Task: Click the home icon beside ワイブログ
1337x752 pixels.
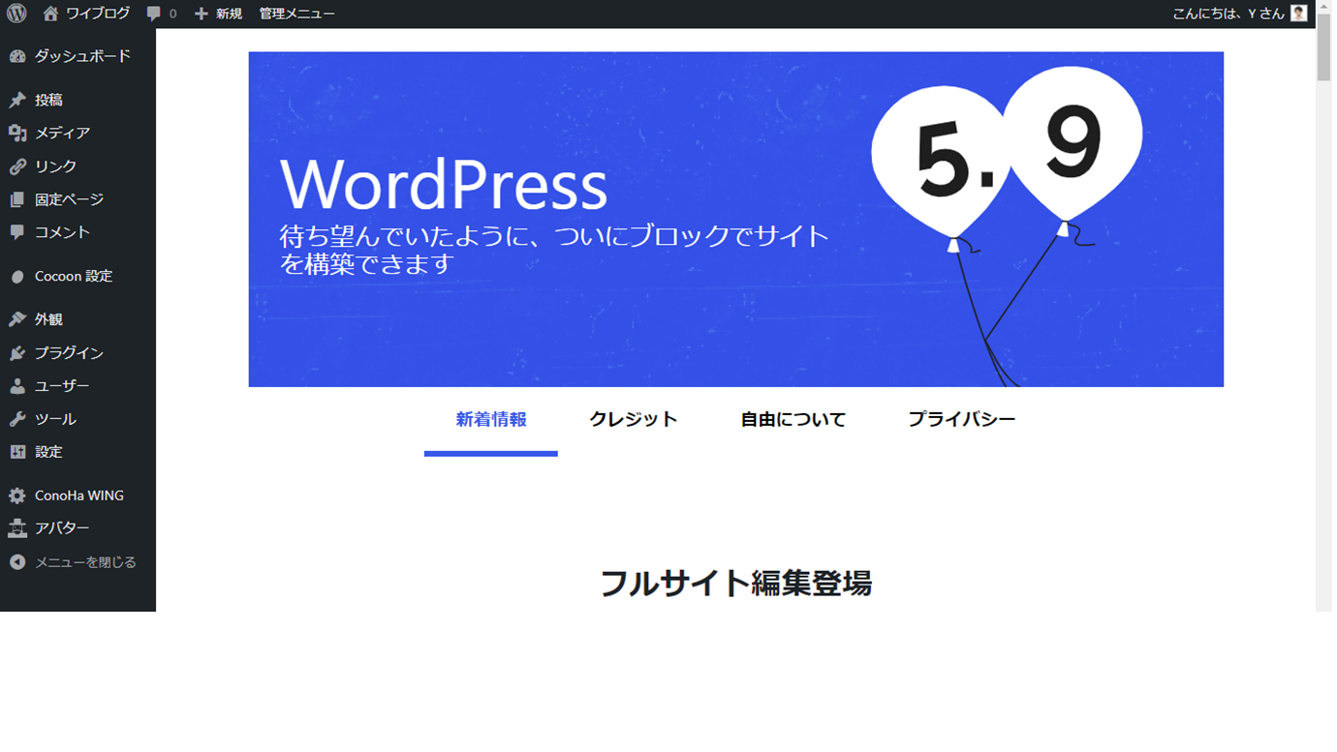Action: pyautogui.click(x=50, y=14)
